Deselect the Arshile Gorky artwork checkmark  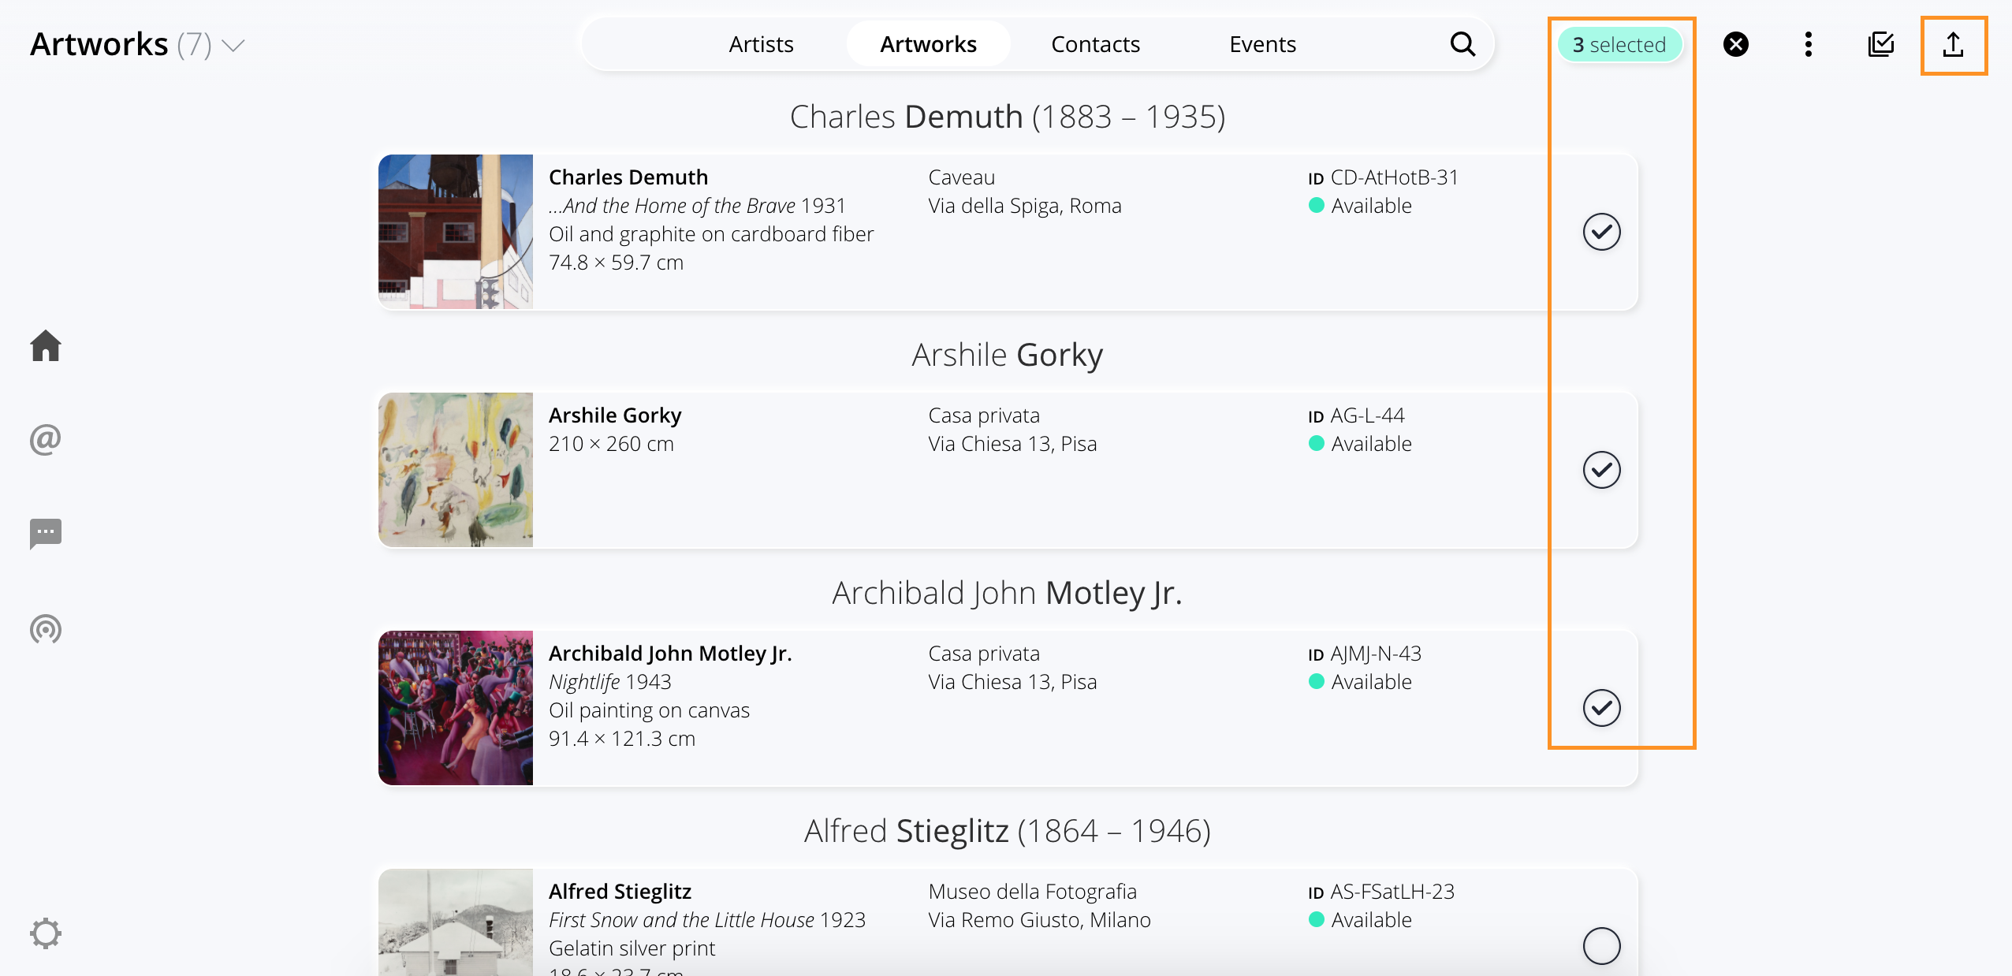coord(1602,470)
